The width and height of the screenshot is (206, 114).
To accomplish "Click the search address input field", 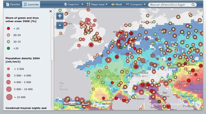I will 170,5.
